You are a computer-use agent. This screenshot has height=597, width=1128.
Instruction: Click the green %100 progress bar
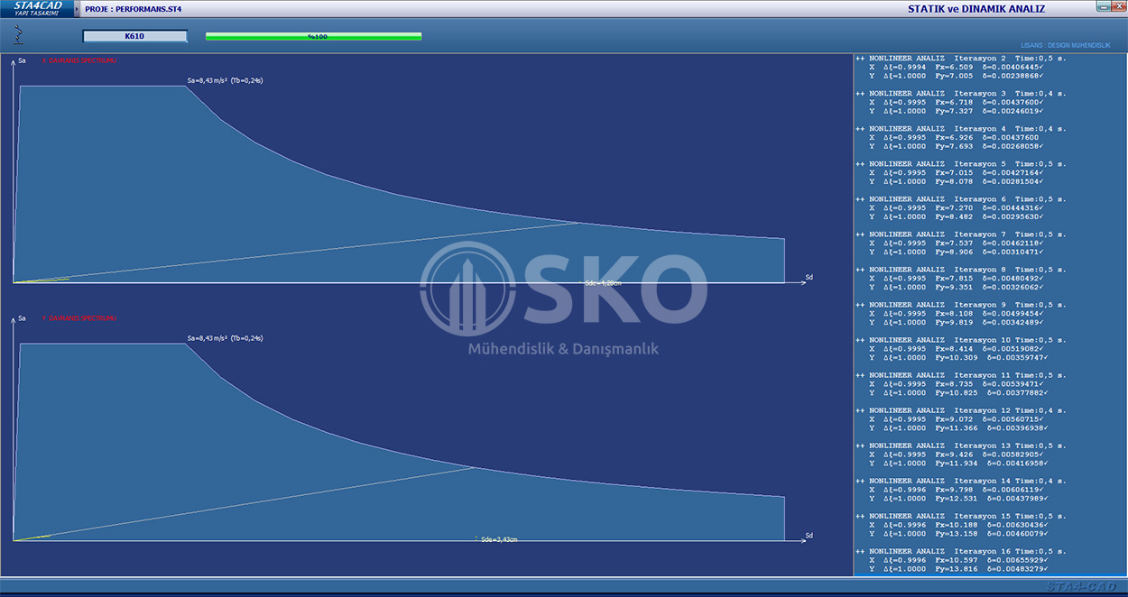313,37
